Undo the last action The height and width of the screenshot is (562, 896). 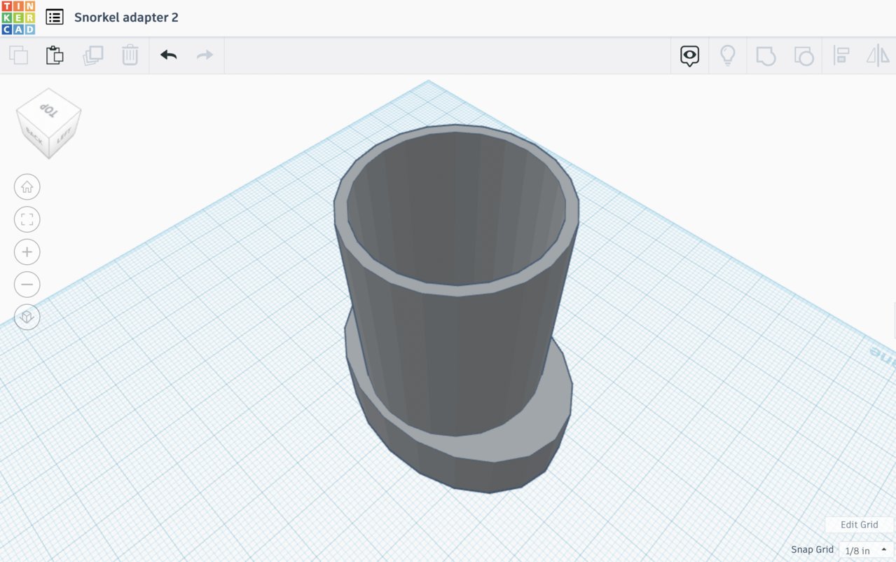[168, 55]
